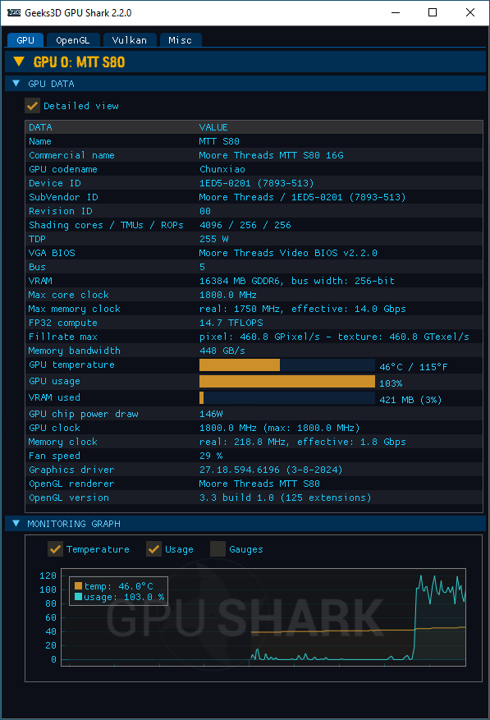Click the OpenGL version value '3.3 build 1.0'

pyautogui.click(x=237, y=498)
